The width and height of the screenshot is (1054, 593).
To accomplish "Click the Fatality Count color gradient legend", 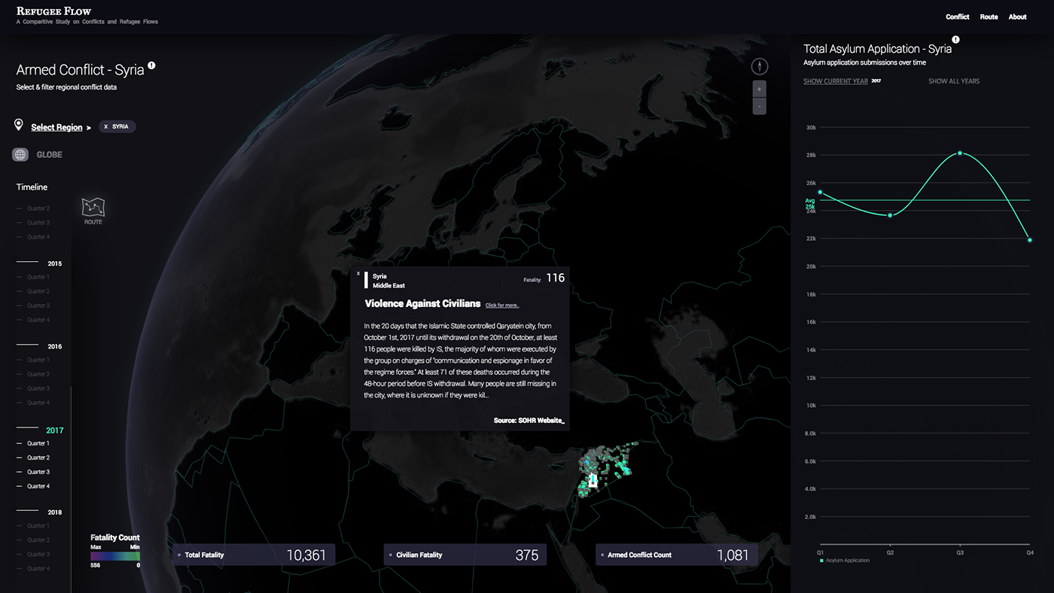I will (115, 555).
